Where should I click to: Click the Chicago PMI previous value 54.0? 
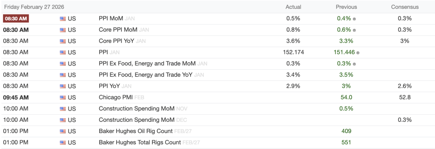click(x=346, y=98)
